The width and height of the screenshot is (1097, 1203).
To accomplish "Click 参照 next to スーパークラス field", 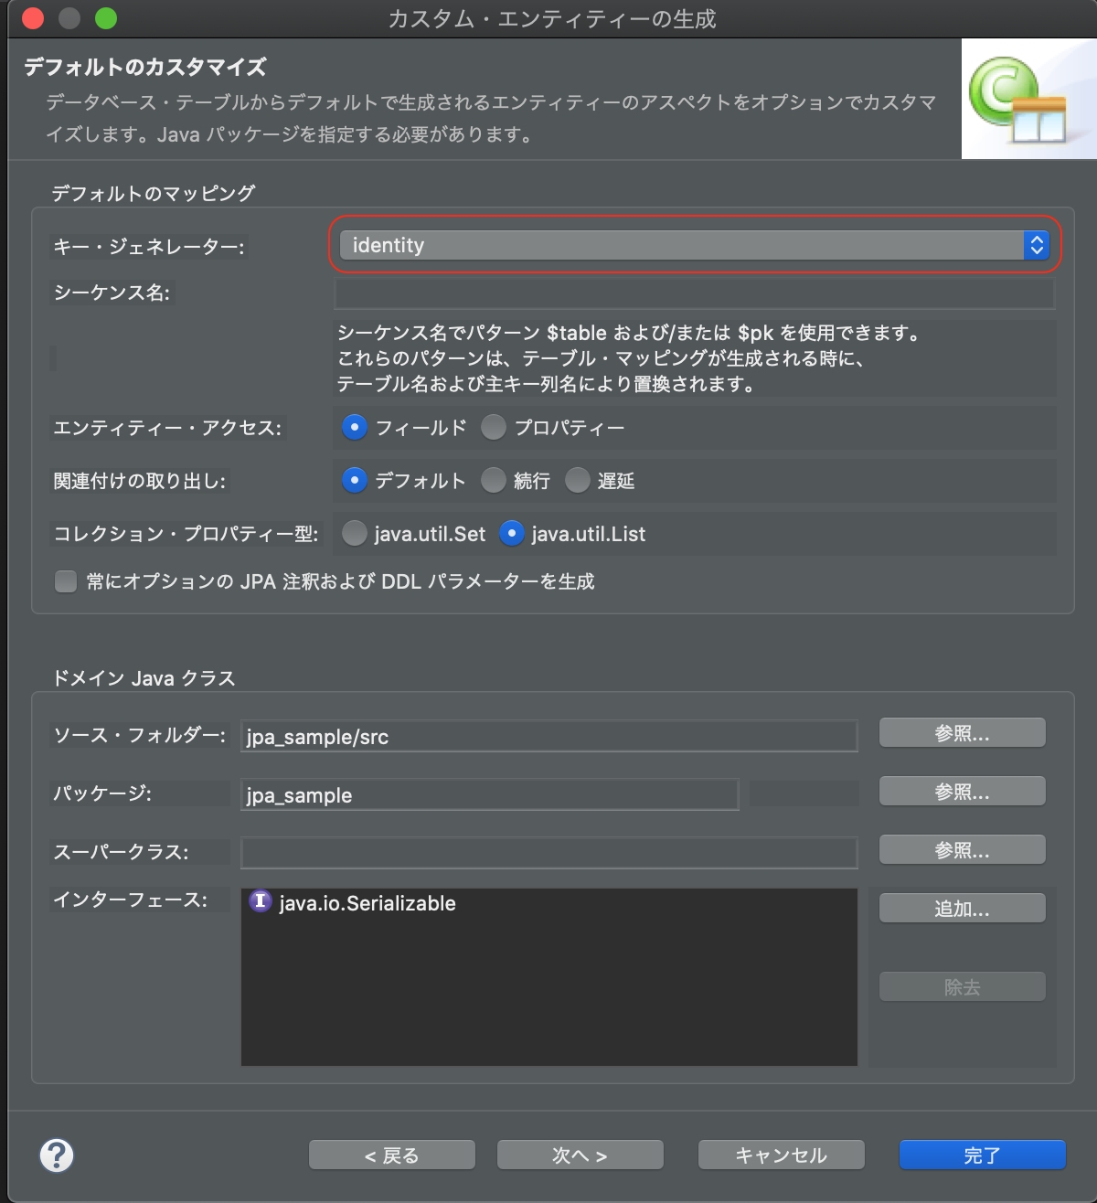I will coord(962,849).
